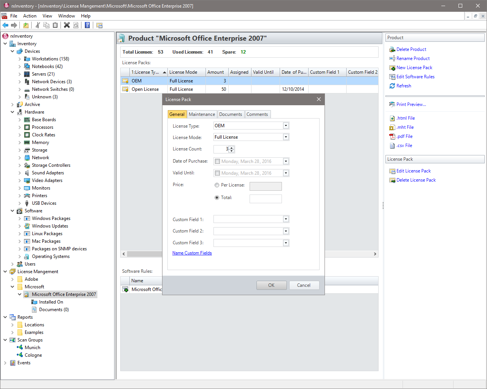Click the Refresh icon in Product panel
The image size is (487, 389).
coord(392,86)
